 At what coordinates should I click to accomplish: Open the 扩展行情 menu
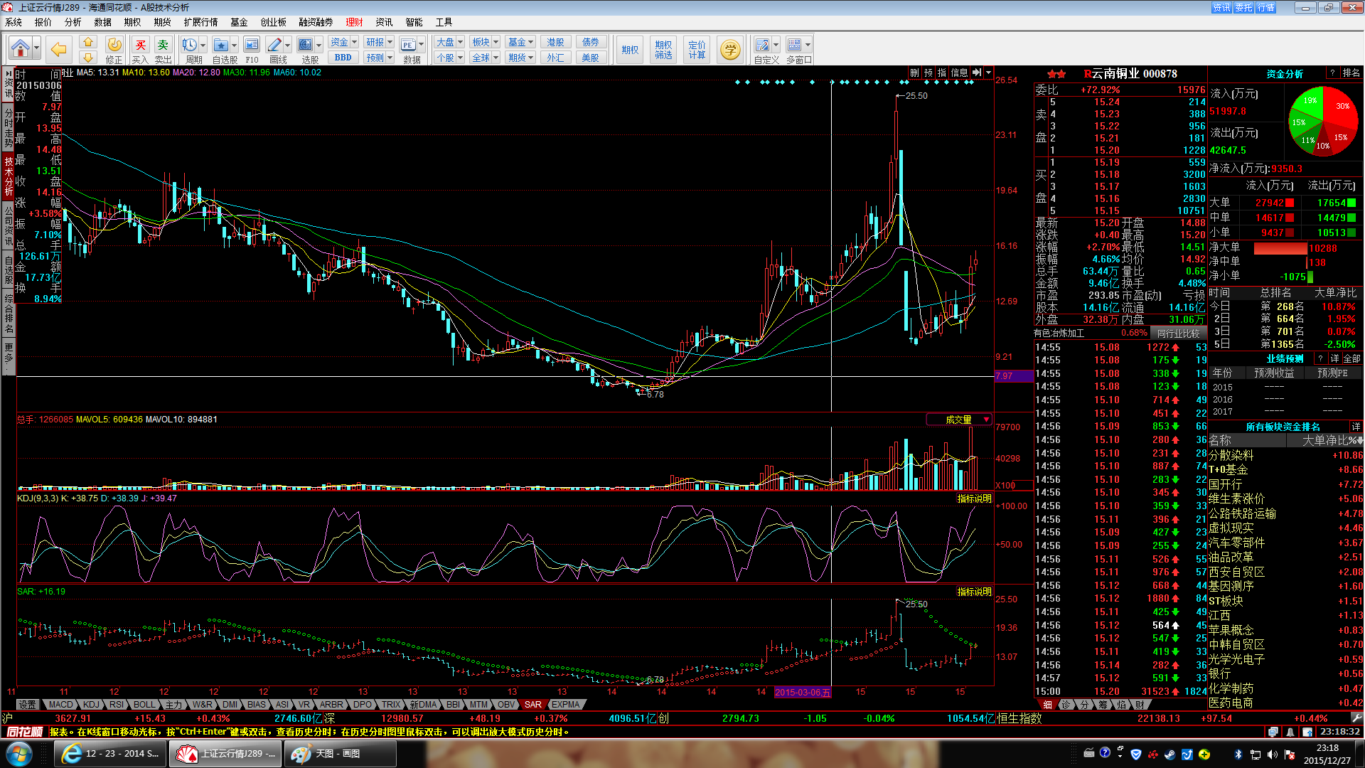pos(200,22)
